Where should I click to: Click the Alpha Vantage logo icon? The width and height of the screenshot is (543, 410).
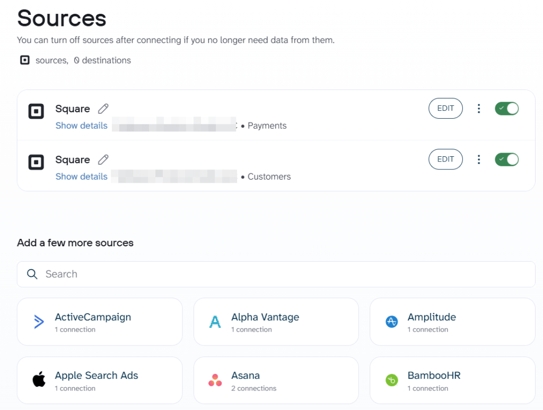coord(215,322)
